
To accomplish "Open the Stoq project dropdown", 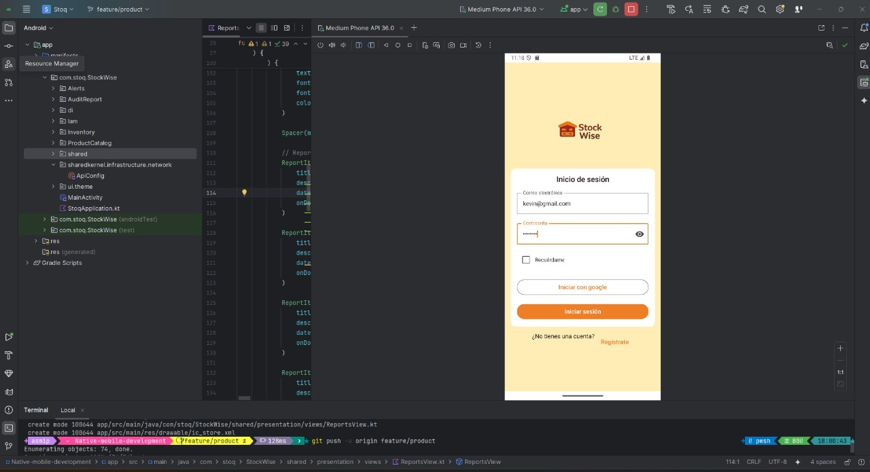I will point(58,10).
